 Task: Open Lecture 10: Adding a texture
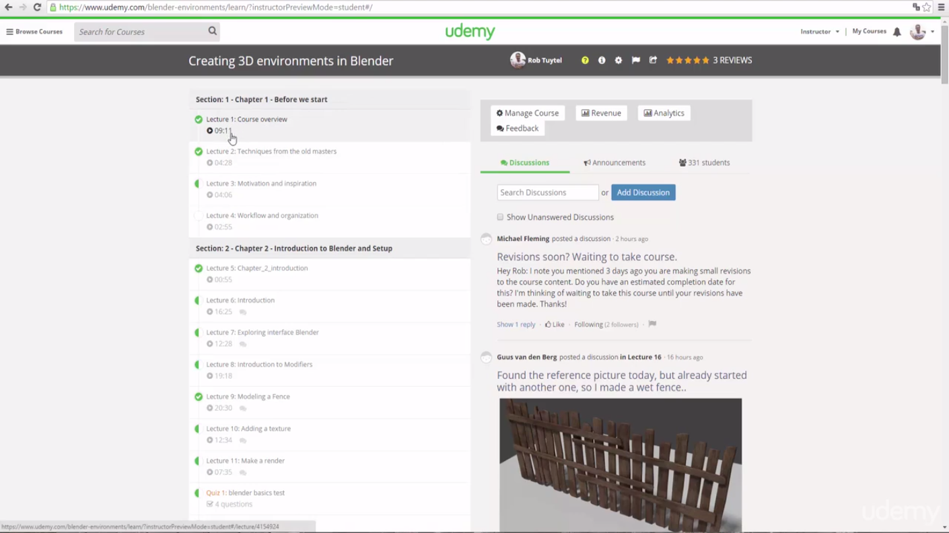pos(248,429)
